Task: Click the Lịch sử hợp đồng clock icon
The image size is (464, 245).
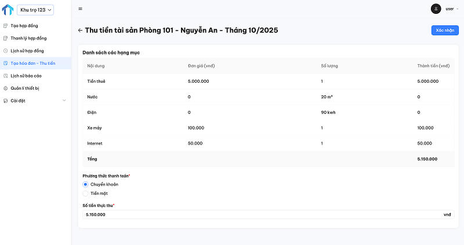Action: point(6,51)
